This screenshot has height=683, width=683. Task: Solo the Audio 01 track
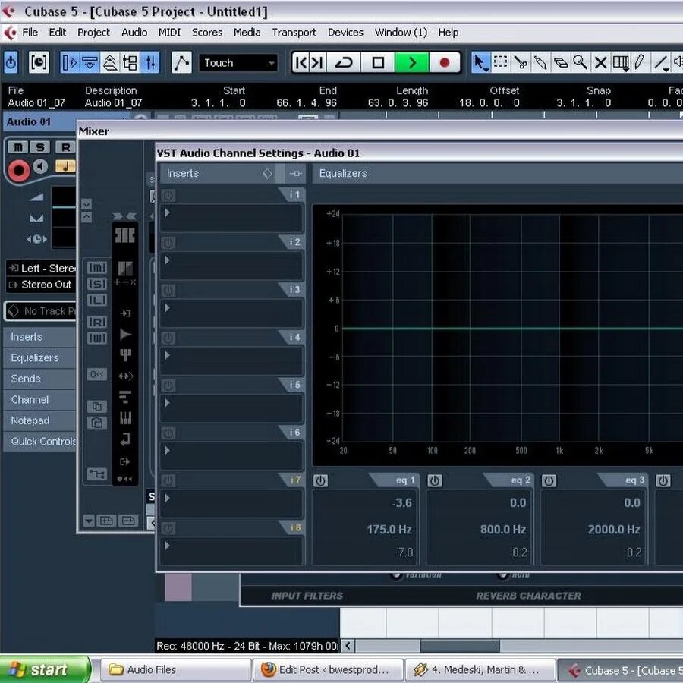(40, 147)
